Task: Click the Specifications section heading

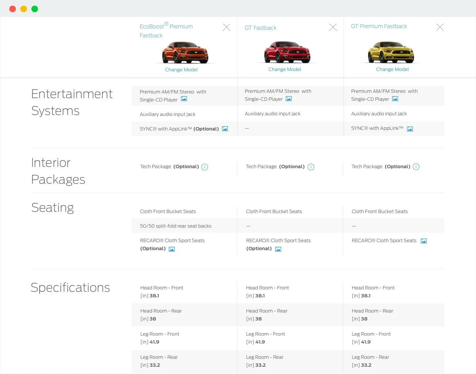Action: click(70, 287)
